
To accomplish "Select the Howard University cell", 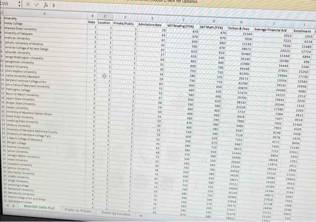I will [17, 67].
